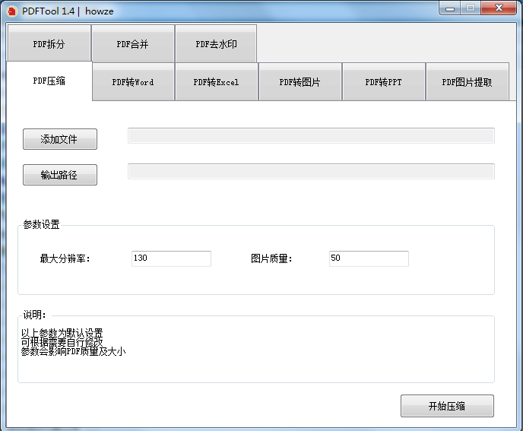The width and height of the screenshot is (523, 431).
Task: Open the PDF转Word tab
Action: [x=133, y=82]
